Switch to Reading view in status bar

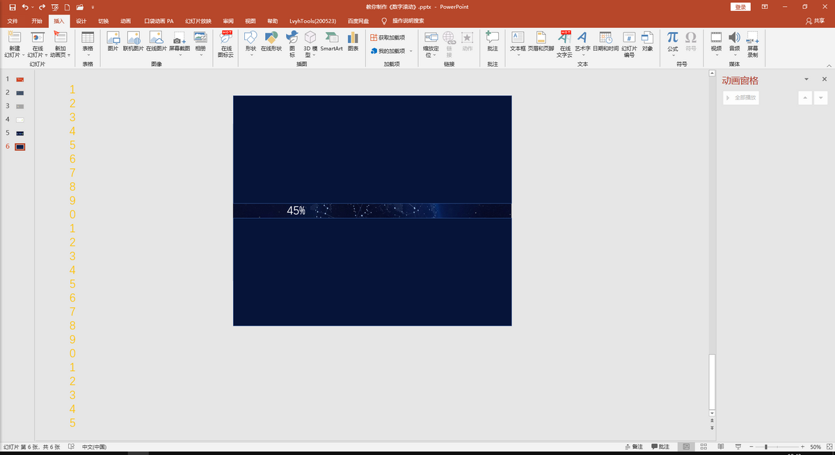tap(721, 447)
